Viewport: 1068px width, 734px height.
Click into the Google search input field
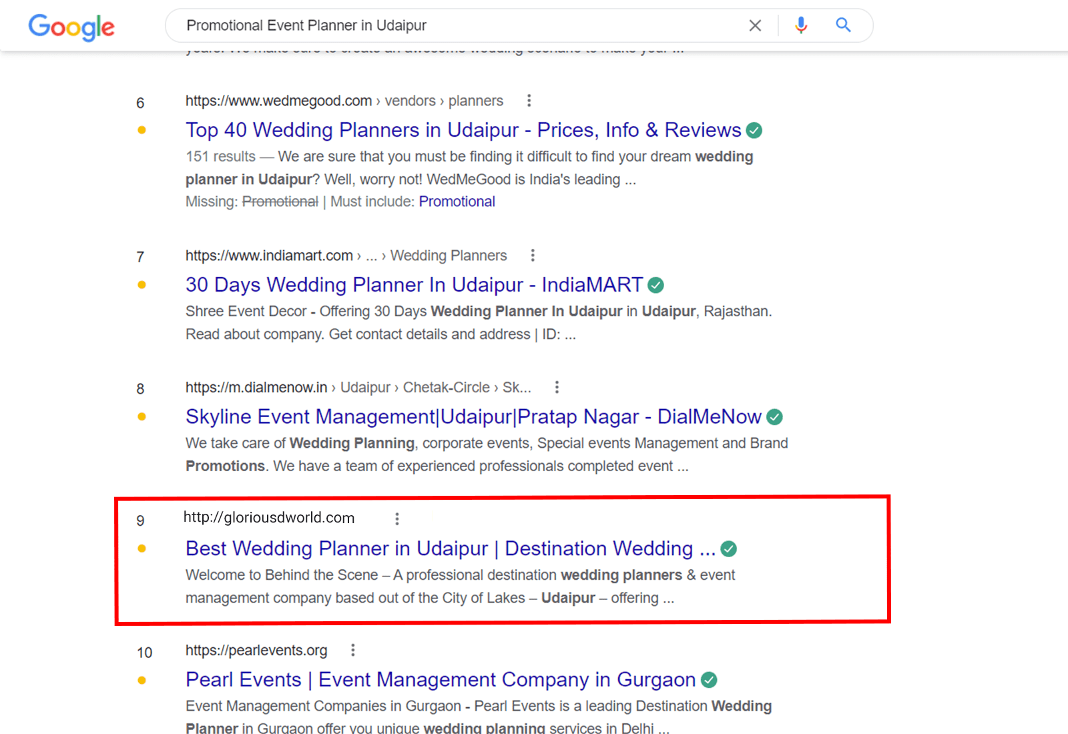454,25
